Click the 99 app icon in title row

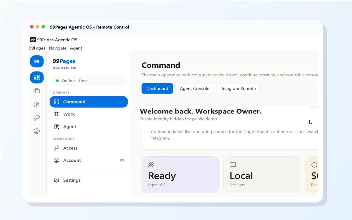tap(33, 40)
